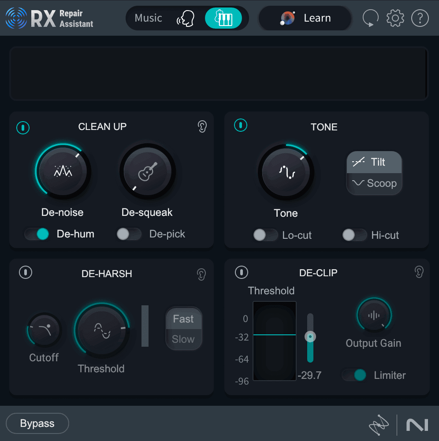The height and width of the screenshot is (441, 439).
Task: Solo-listen De-clip with ear icon
Action: click(x=419, y=272)
